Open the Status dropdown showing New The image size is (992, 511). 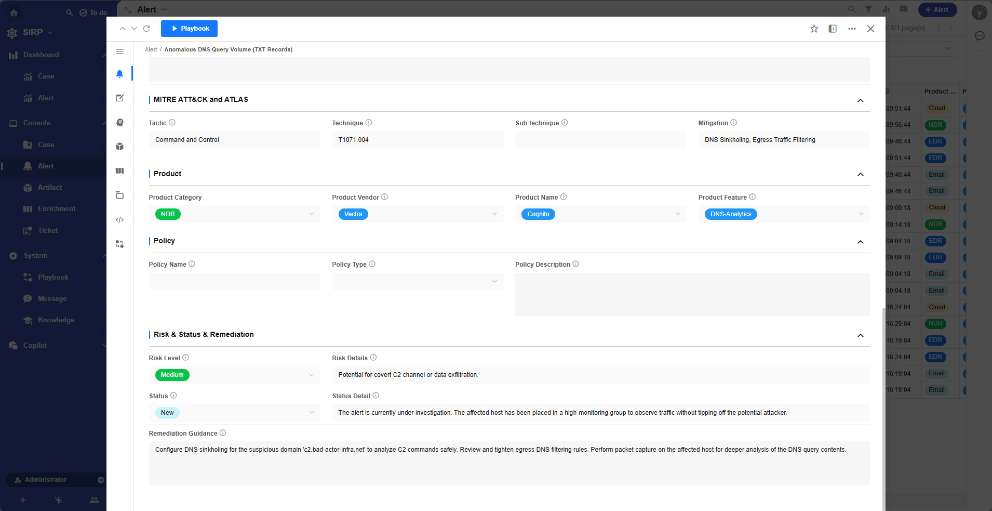coord(234,413)
